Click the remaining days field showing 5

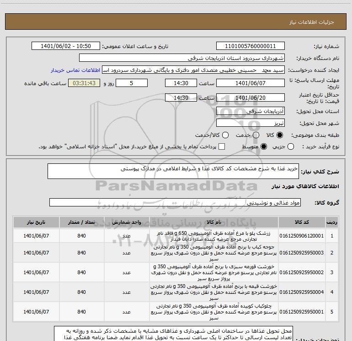click(132, 83)
